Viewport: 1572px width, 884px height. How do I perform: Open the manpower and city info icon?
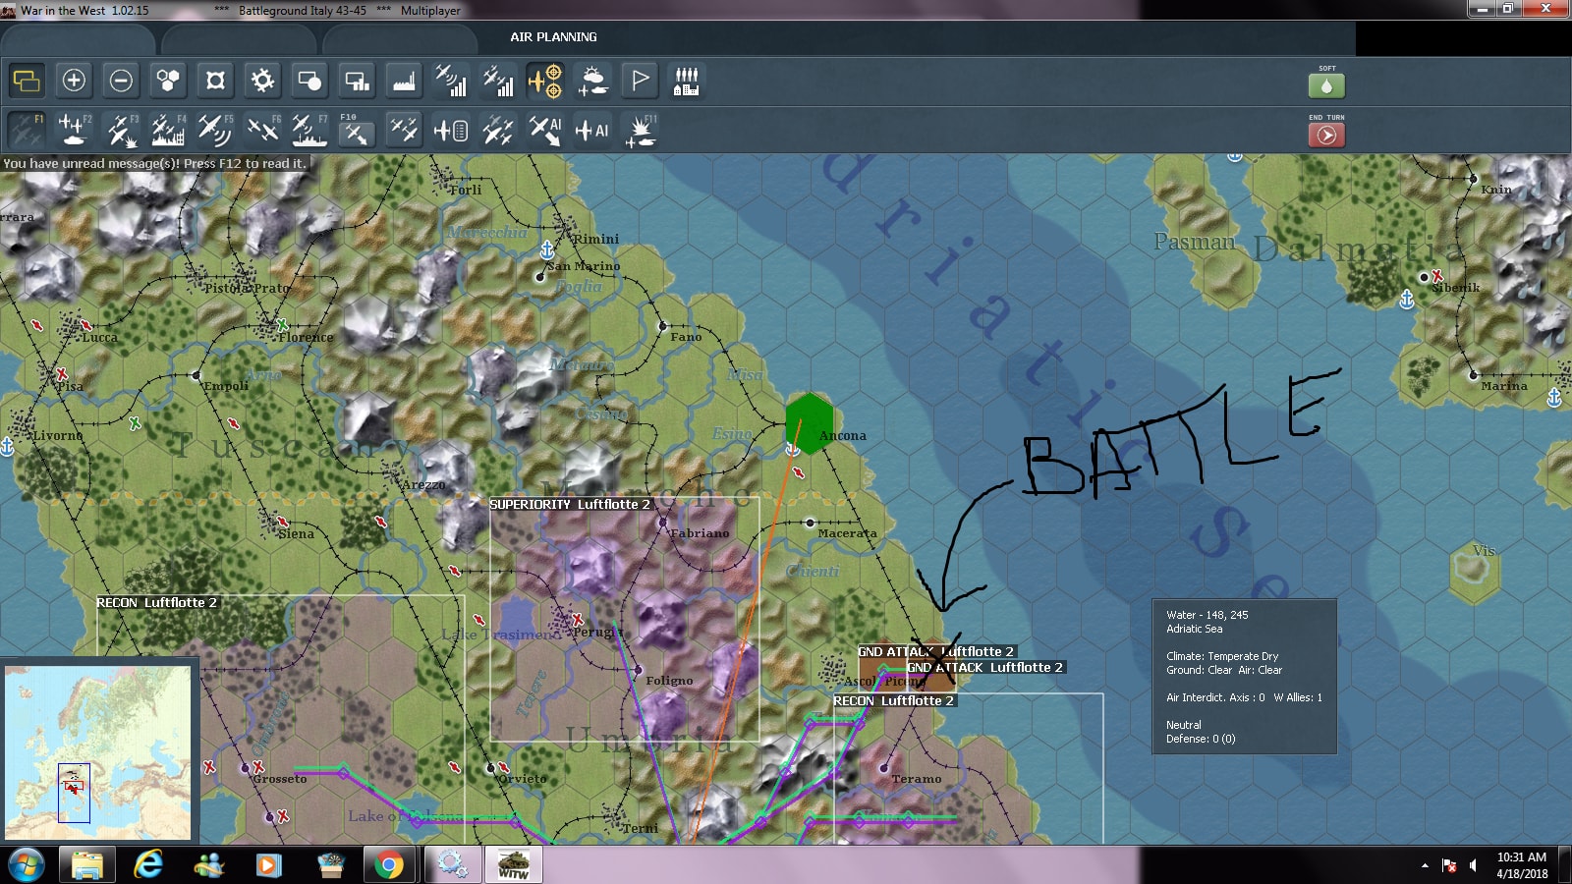pyautogui.click(x=687, y=81)
